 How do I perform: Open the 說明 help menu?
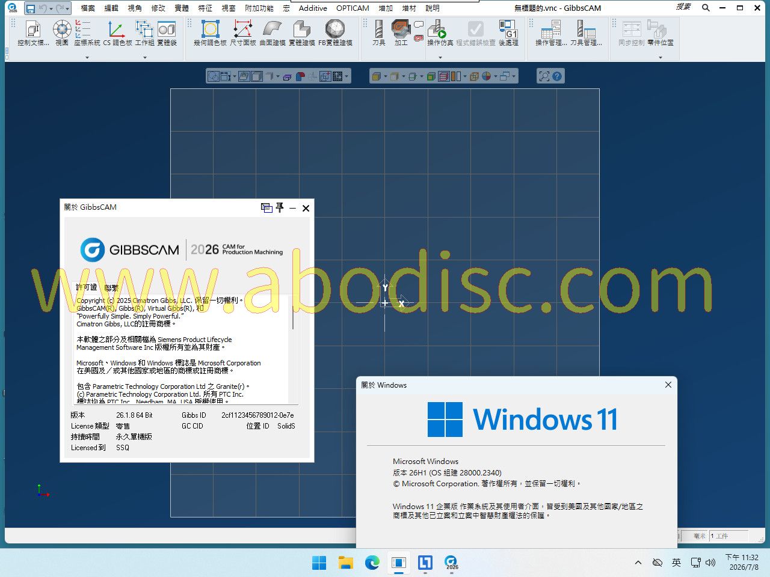[x=433, y=8]
